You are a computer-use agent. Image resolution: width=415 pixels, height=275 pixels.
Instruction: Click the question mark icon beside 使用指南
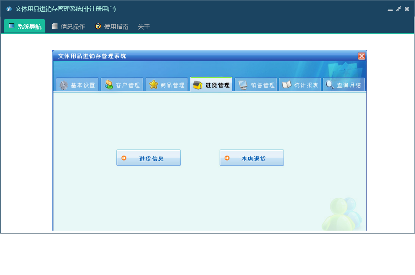point(98,26)
